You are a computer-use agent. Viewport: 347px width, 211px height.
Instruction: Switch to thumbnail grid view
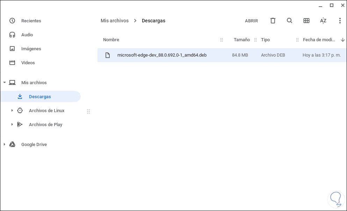coord(306,21)
